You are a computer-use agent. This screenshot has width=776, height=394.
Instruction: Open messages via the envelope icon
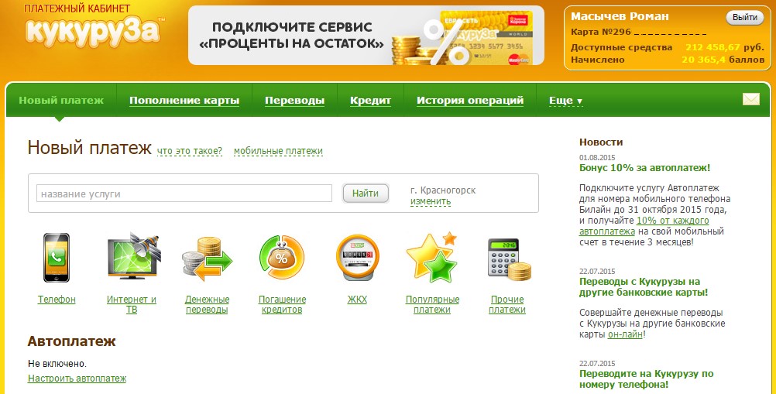coord(750,99)
